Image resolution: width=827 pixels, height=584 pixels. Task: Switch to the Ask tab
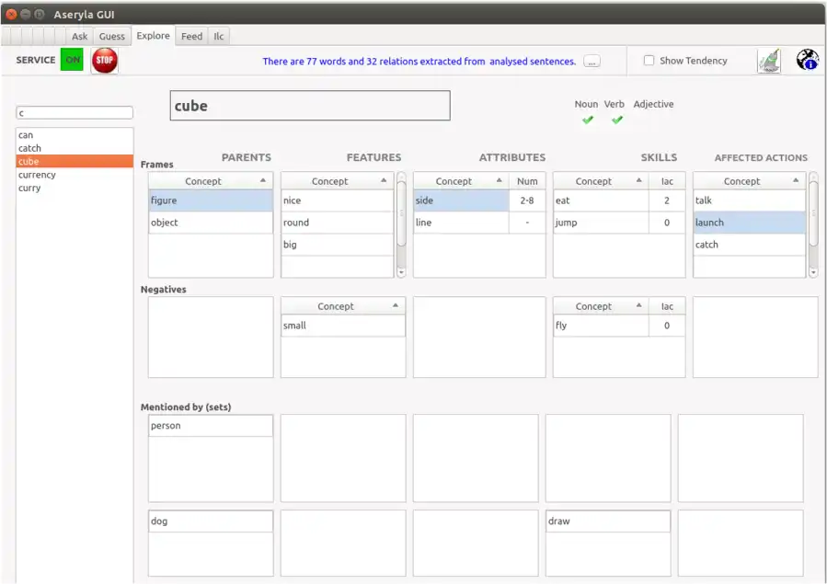[79, 36]
